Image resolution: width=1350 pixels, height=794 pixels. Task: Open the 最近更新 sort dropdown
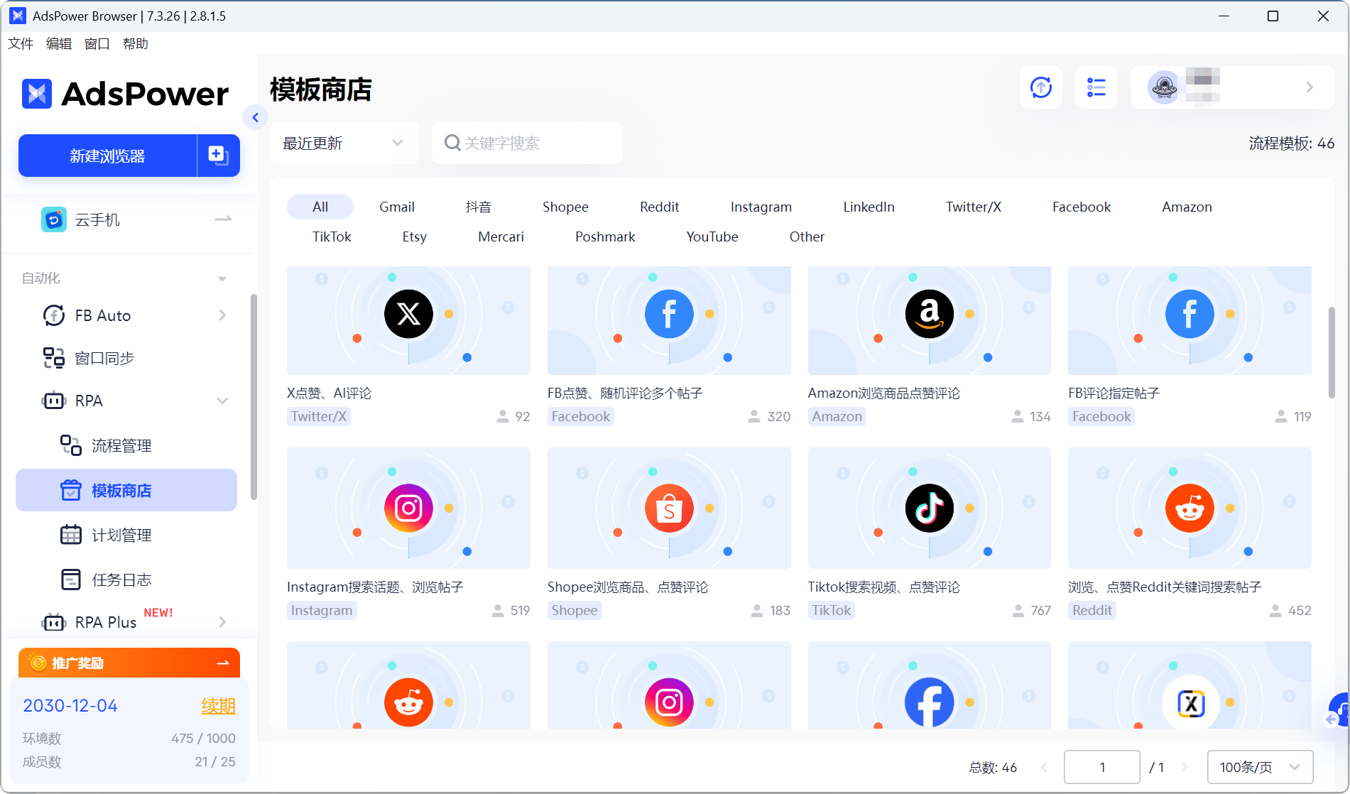[x=344, y=143]
